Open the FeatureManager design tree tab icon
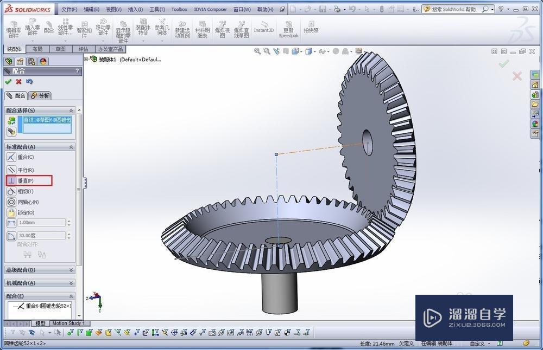This screenshot has width=543, height=350. (9, 62)
